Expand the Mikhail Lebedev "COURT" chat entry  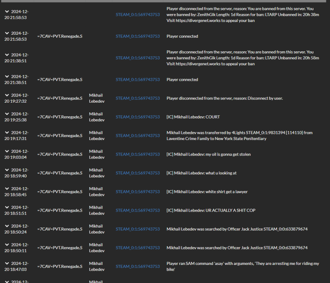(7, 114)
